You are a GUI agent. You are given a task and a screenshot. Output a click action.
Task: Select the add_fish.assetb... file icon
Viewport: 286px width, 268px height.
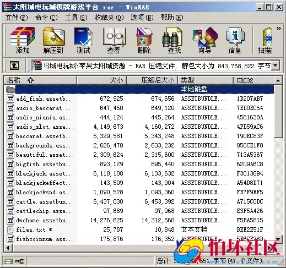tap(10, 99)
